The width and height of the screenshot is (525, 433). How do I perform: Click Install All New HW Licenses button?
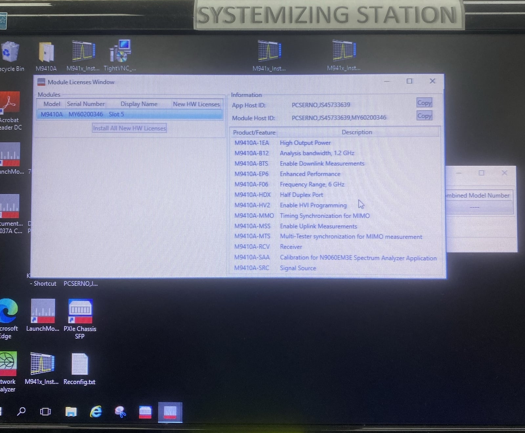point(129,128)
